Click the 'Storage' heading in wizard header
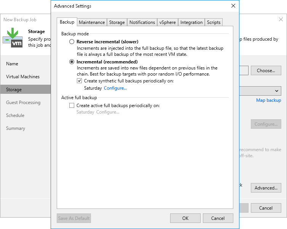This screenshot has width=287, height=229. 37,32
